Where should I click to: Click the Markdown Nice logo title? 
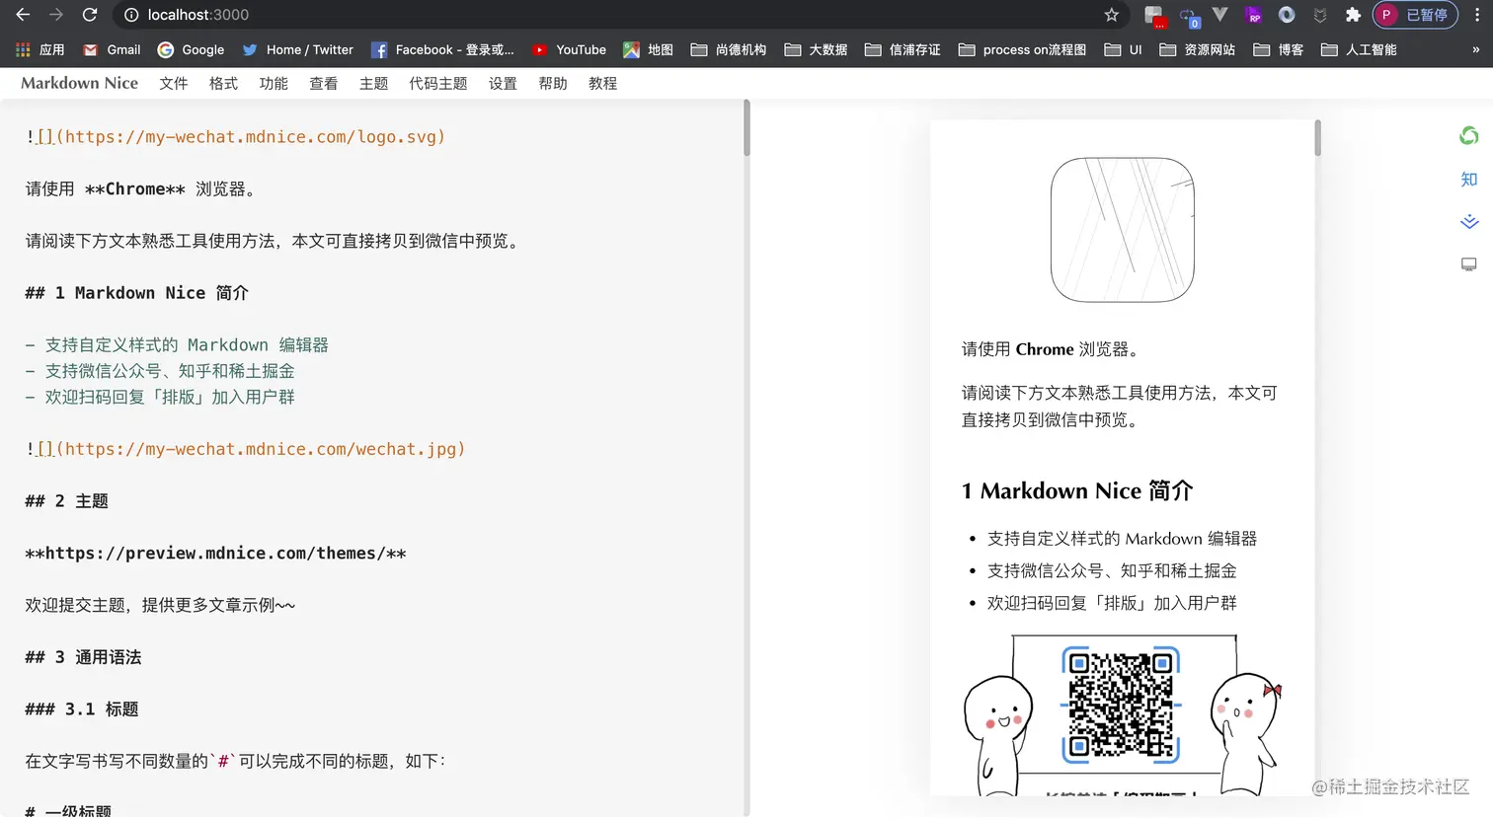point(79,83)
